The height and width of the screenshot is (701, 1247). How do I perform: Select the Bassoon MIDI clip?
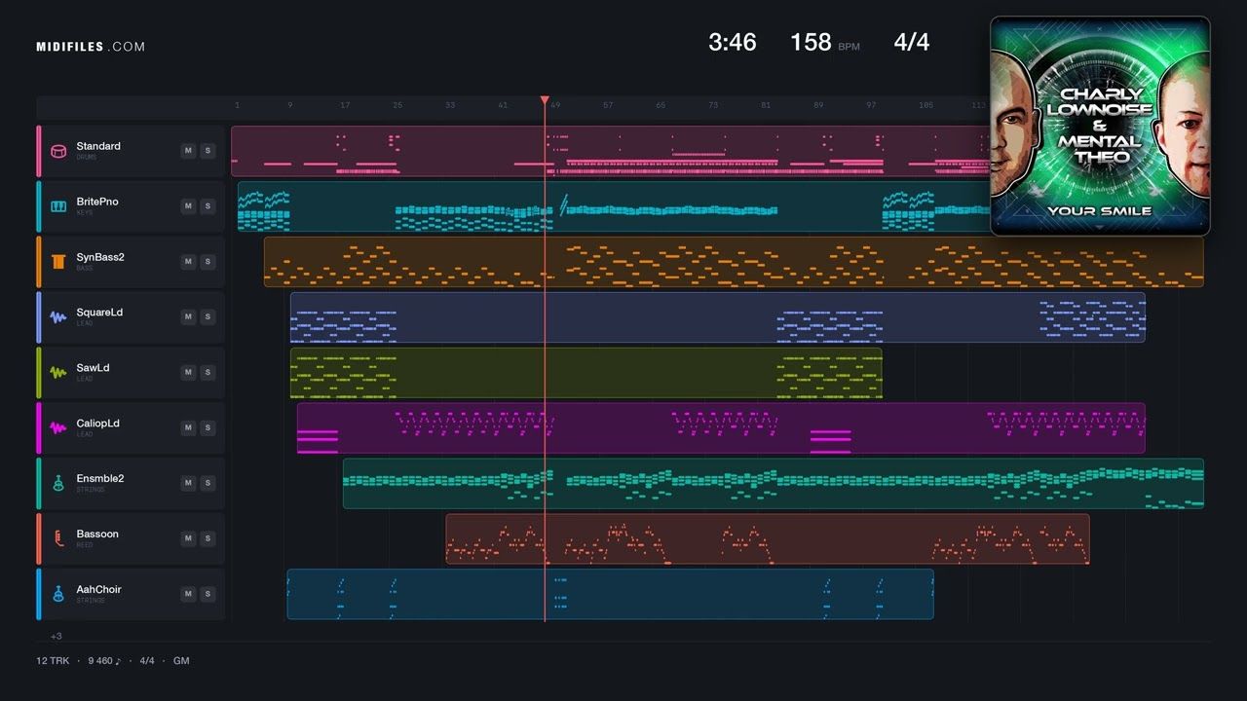(x=768, y=539)
